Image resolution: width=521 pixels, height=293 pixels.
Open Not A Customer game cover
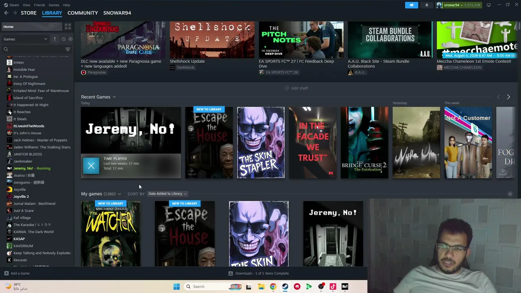468,142
